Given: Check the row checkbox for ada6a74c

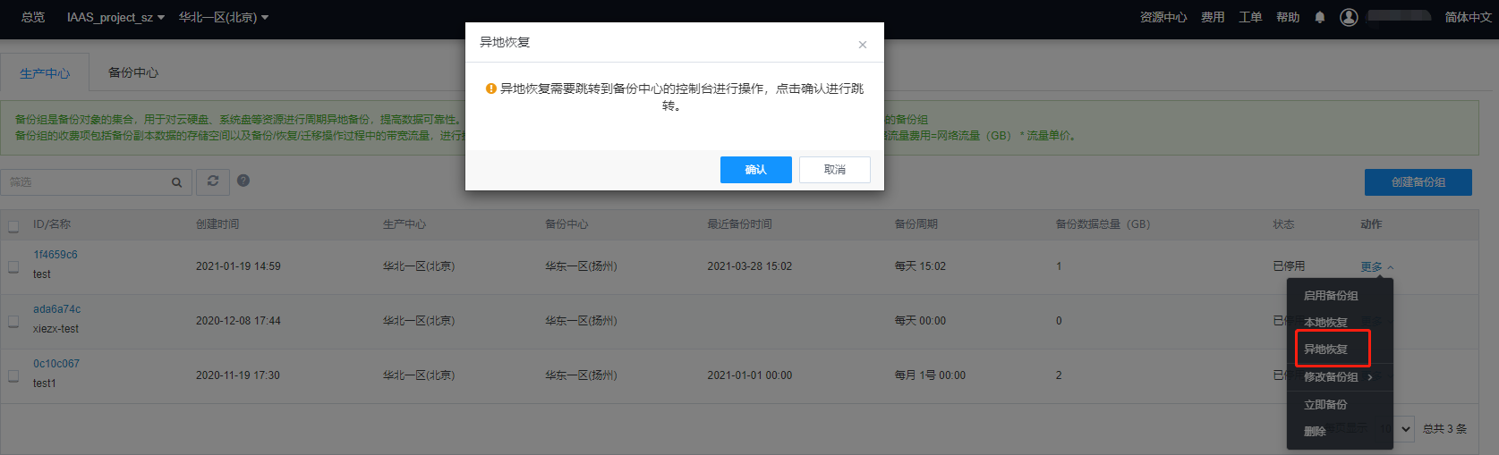Looking at the screenshot, I should click(x=13, y=321).
